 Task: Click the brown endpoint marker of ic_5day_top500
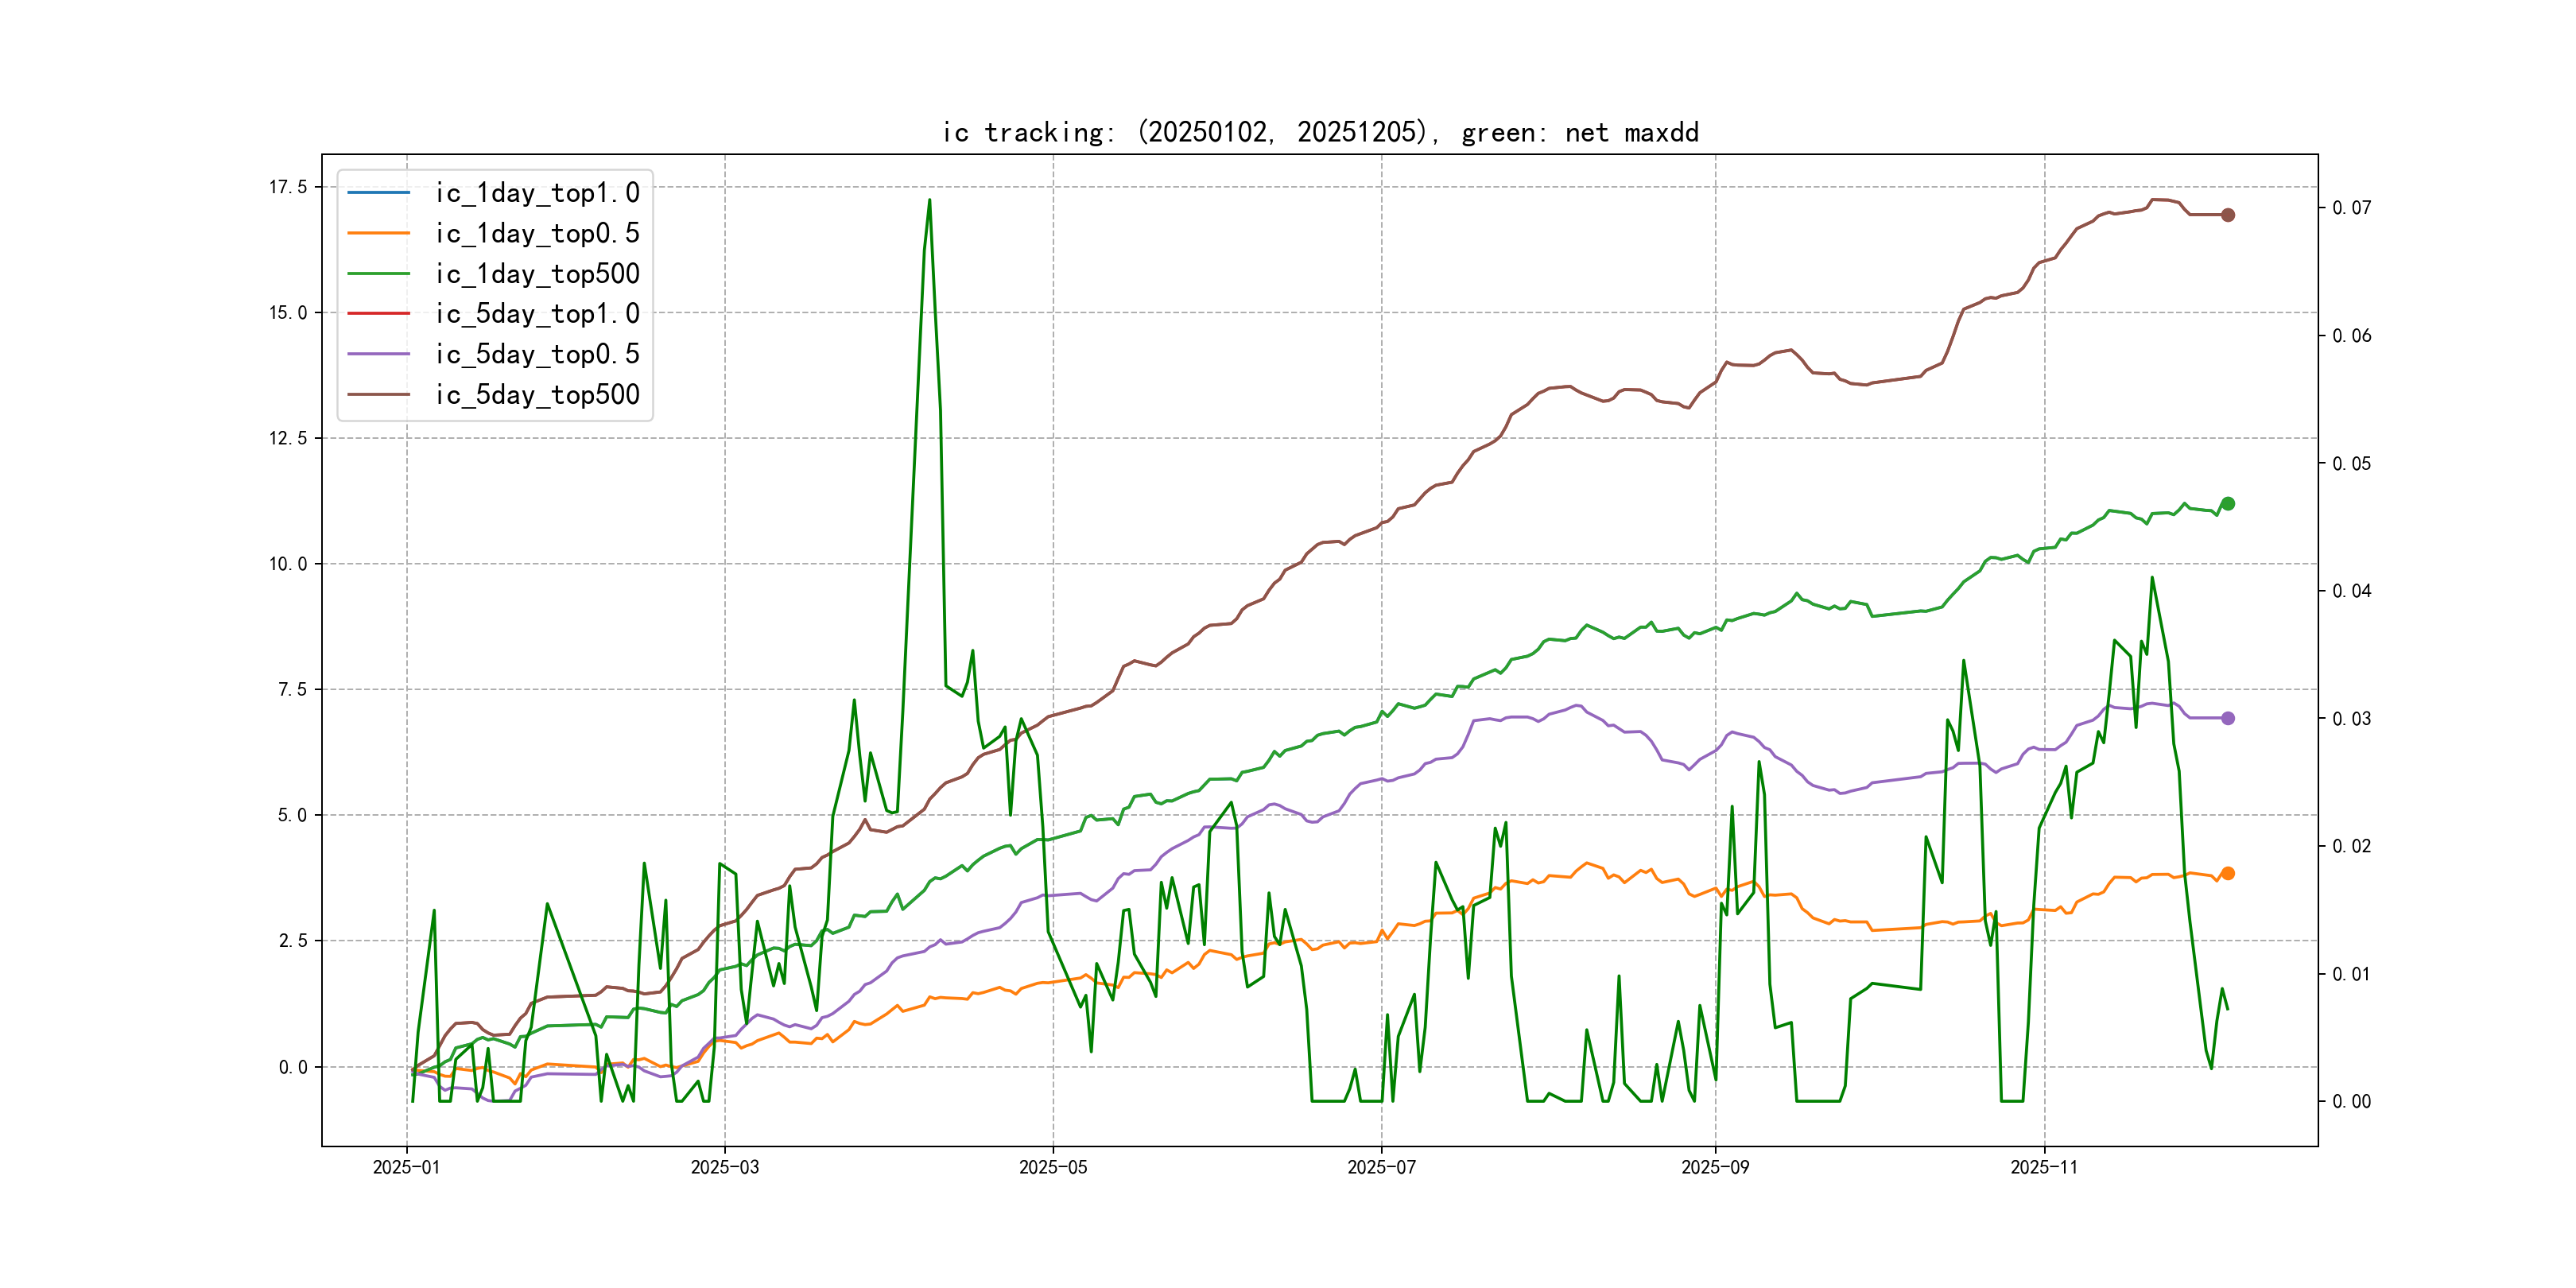[2227, 215]
